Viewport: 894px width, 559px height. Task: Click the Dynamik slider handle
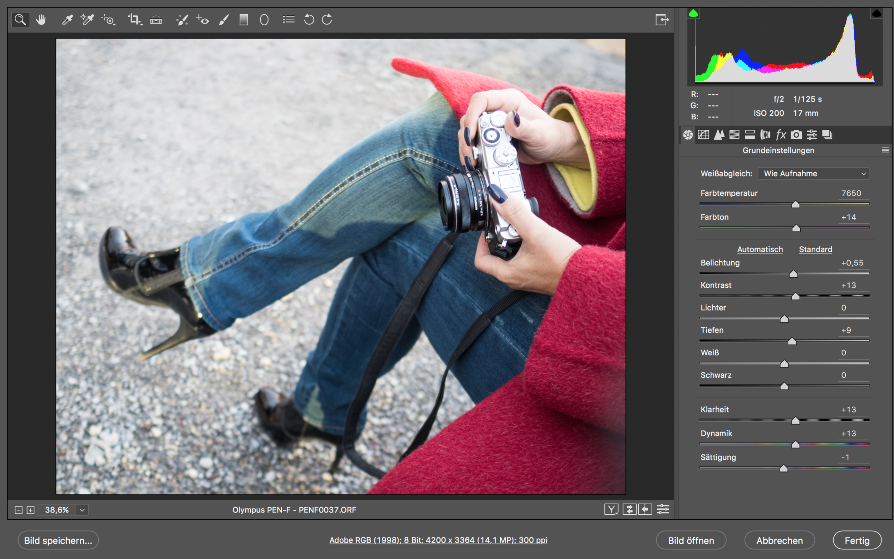tap(795, 445)
